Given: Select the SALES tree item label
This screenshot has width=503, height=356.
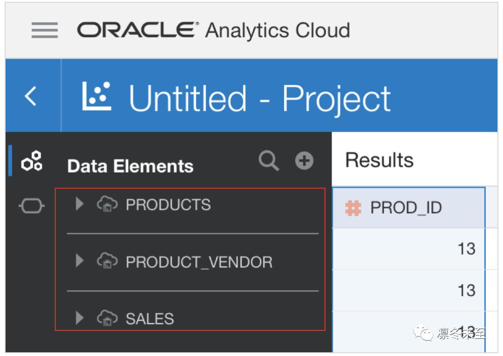Looking at the screenshot, I should 150,319.
